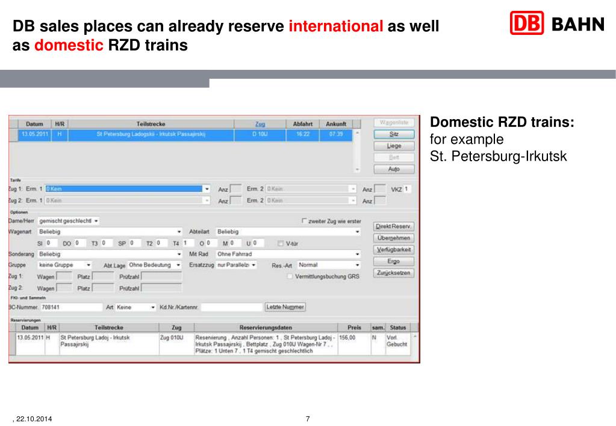Click the Abfahrt column header
Image resolution: width=616 pixels, height=426 pixels.
pyautogui.click(x=302, y=124)
